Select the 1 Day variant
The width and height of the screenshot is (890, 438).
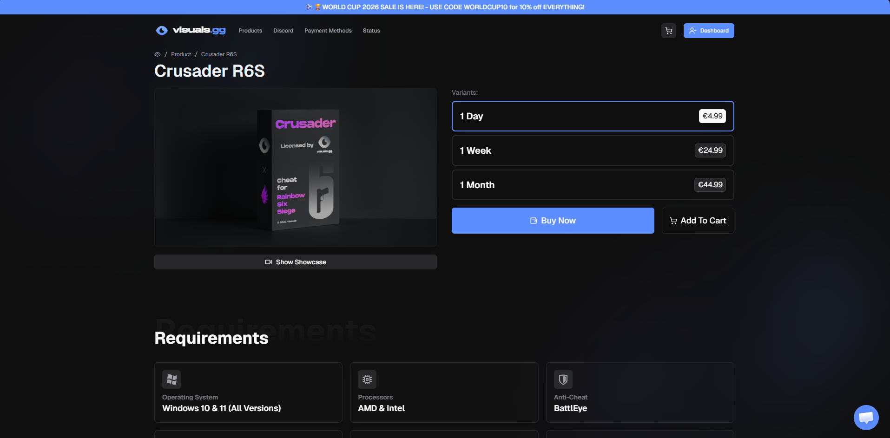(593, 116)
